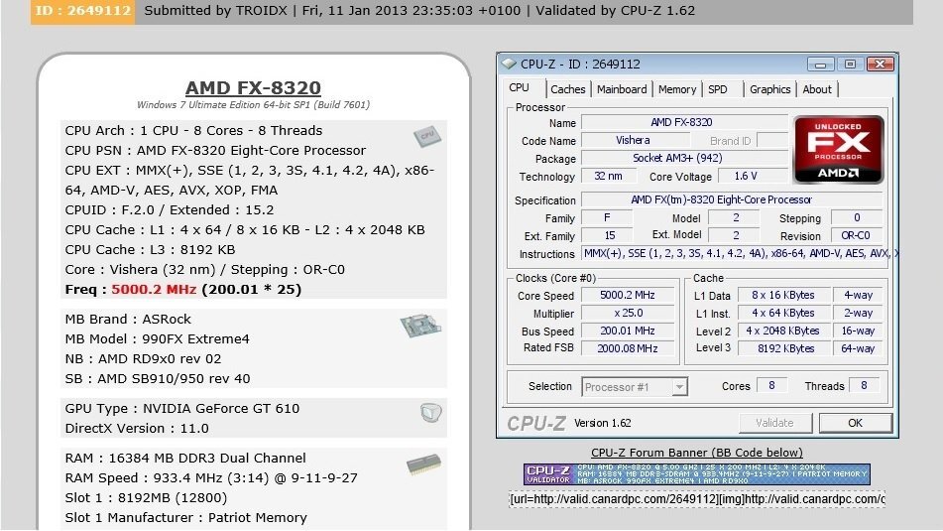943x531 pixels.
Task: Click the Cores count field
Action: pyautogui.click(x=771, y=385)
